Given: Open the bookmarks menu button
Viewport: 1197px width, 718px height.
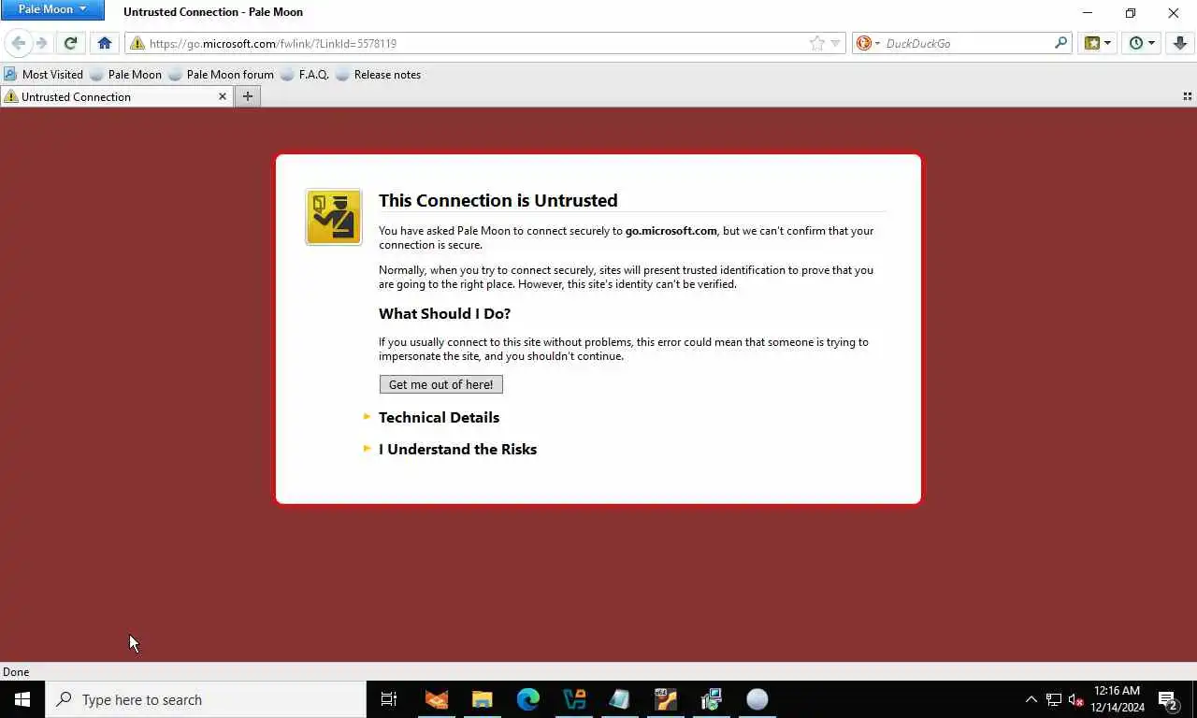Looking at the screenshot, I should pos(1097,43).
